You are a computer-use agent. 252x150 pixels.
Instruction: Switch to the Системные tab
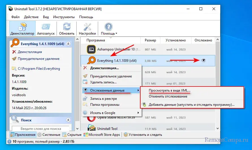point(49,135)
